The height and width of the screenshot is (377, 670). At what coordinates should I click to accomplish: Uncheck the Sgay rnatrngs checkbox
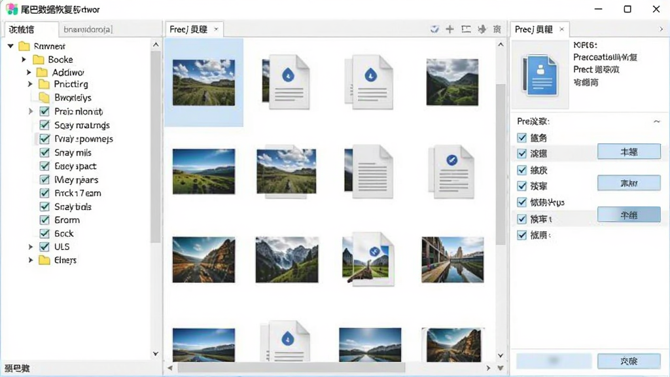point(44,125)
